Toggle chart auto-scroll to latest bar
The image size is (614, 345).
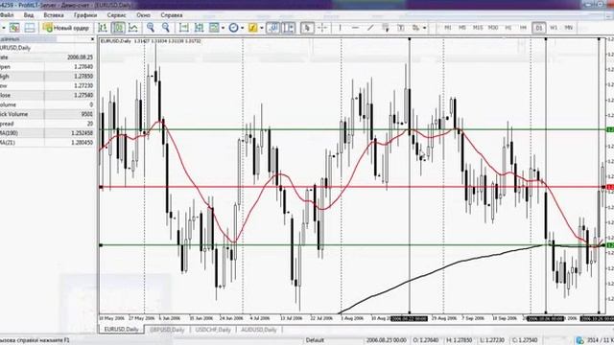(x=272, y=28)
